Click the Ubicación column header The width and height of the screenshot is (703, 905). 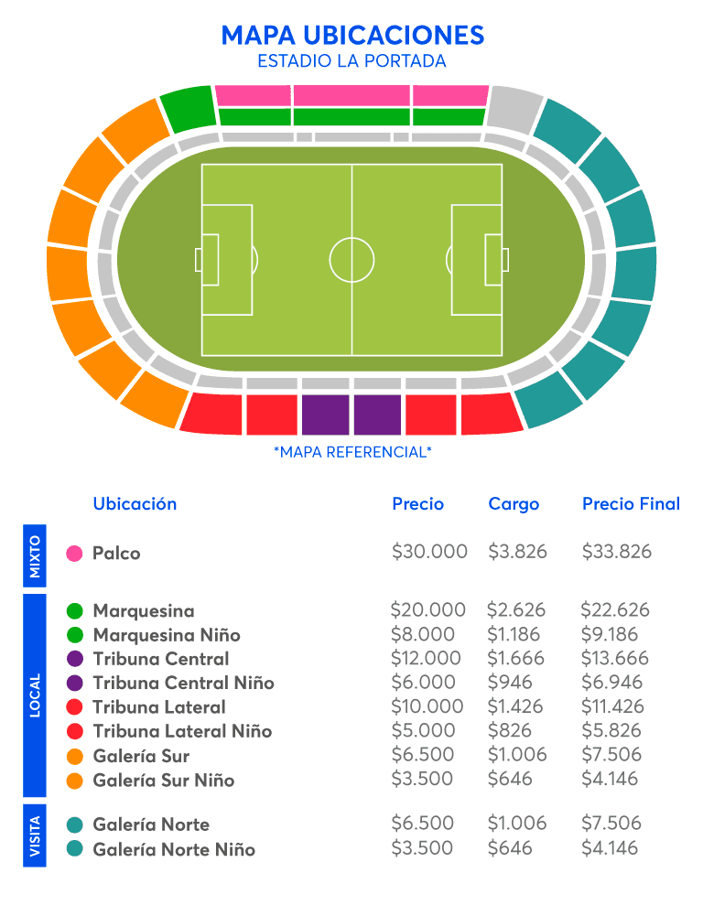(135, 504)
